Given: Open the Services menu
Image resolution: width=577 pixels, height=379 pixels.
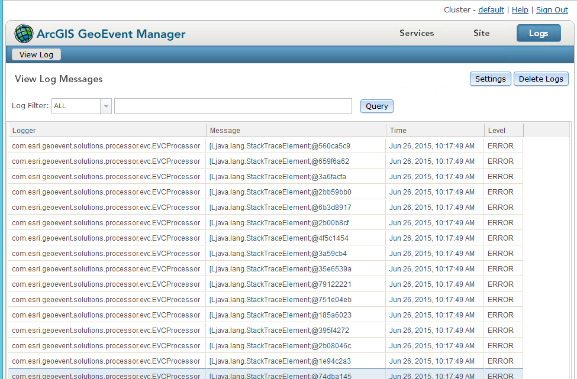Looking at the screenshot, I should pyautogui.click(x=417, y=33).
